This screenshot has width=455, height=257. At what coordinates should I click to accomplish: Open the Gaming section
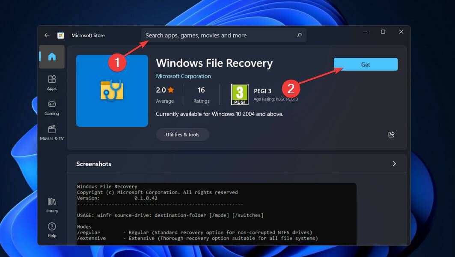[51, 109]
